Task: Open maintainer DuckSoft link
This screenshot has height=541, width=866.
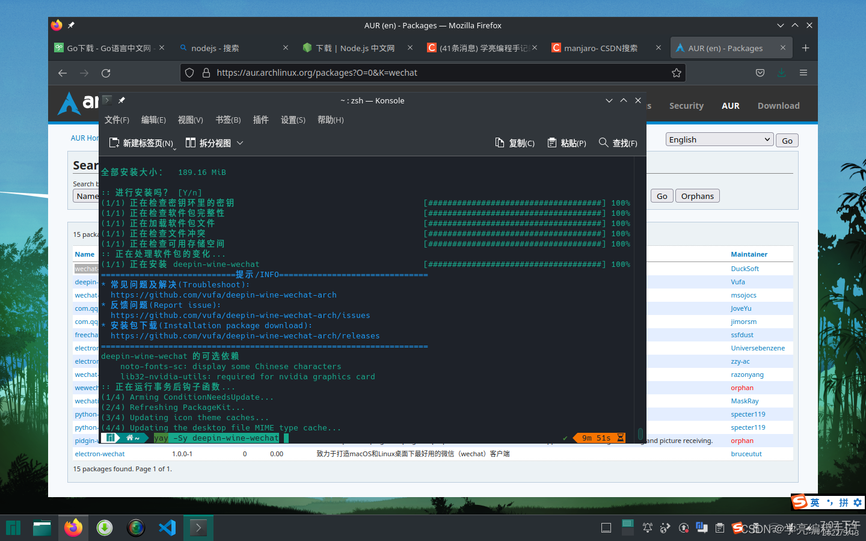Action: (x=745, y=269)
